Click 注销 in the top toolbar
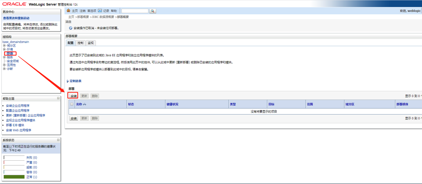Image resolution: width=422 pixels, height=184 pixels. (83, 11)
